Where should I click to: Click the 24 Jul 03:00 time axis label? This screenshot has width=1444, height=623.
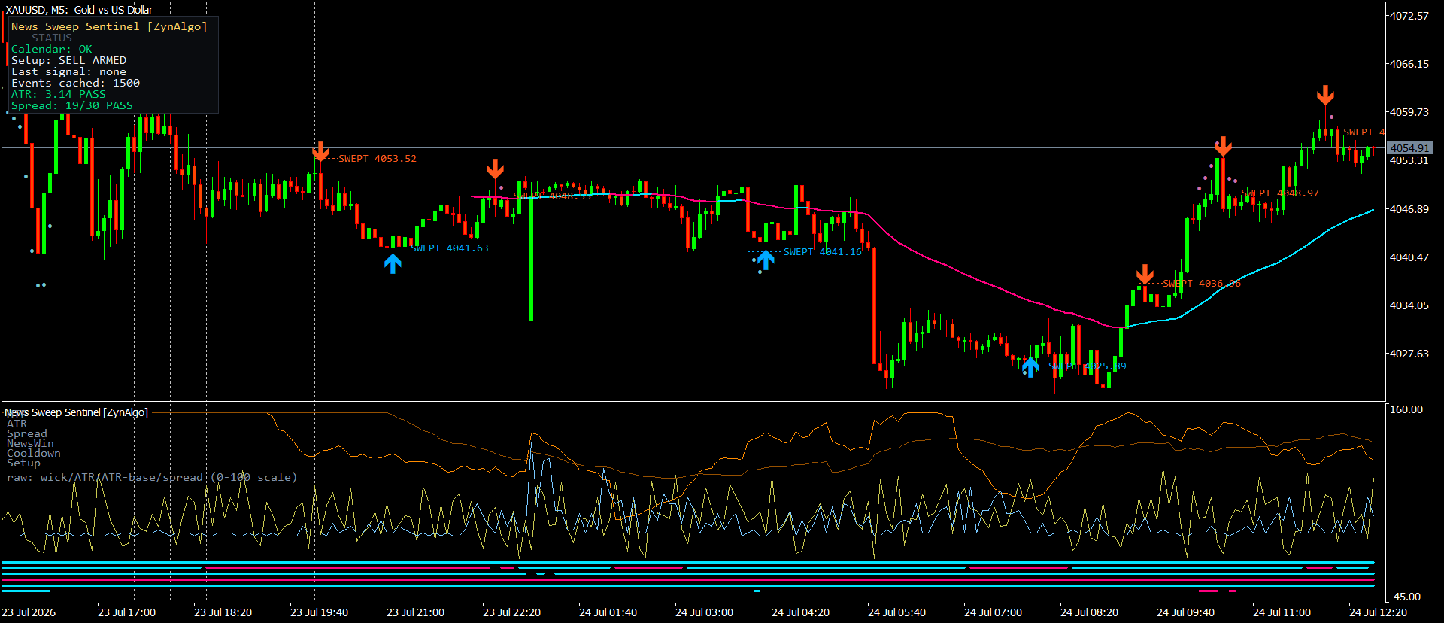(x=704, y=612)
